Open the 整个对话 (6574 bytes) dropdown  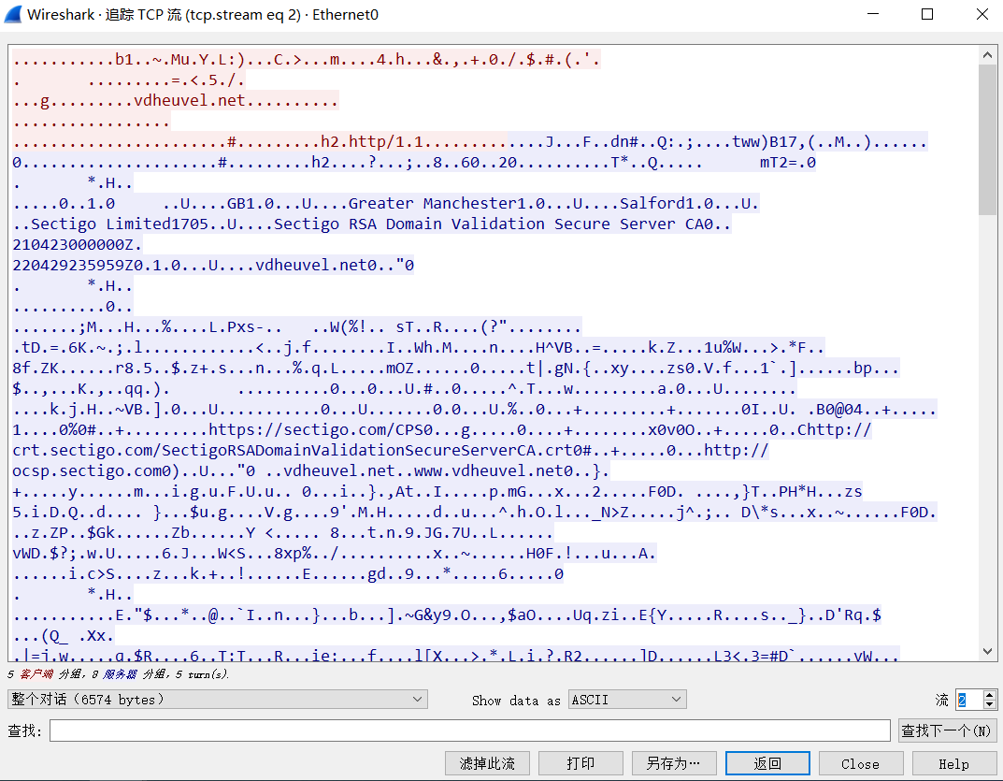click(217, 700)
